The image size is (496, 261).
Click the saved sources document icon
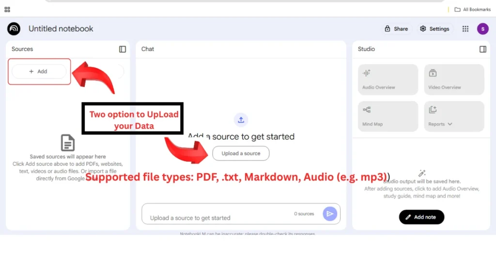click(68, 143)
